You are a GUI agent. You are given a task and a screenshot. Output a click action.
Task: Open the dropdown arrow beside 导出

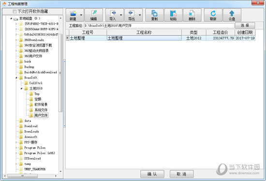(x=140, y=15)
